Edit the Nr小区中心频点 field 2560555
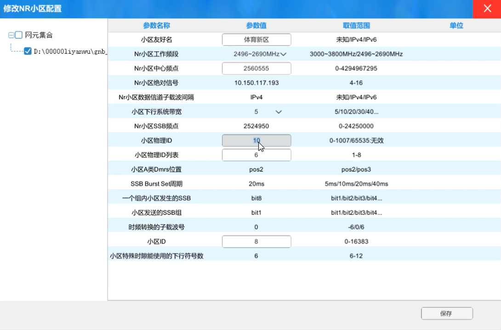The height and width of the screenshot is (330, 501). [x=256, y=69]
